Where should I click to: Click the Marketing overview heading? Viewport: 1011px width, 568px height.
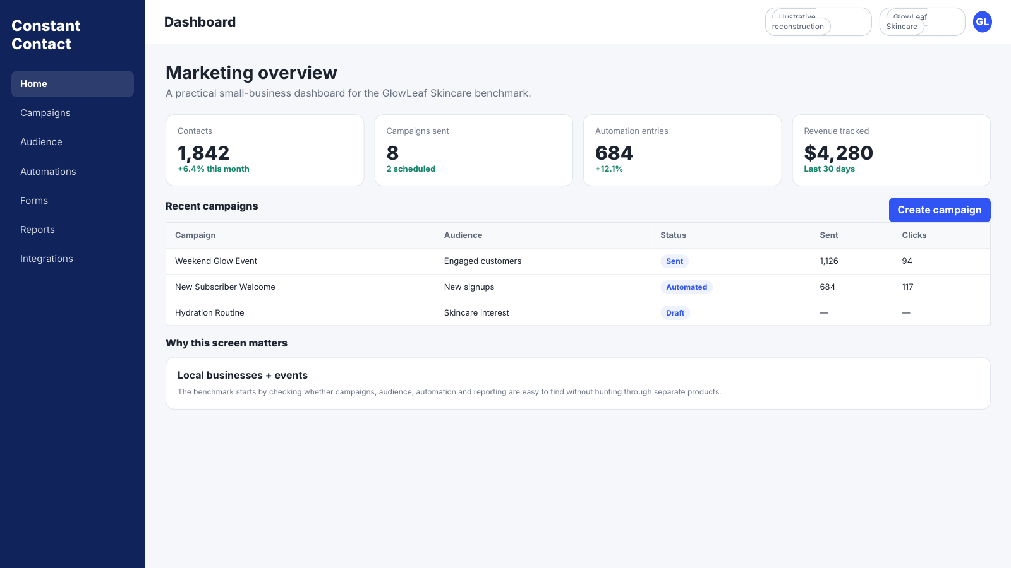click(x=251, y=73)
